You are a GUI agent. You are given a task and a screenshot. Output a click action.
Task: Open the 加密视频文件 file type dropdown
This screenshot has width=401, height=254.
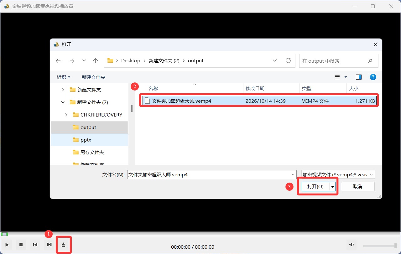(338, 174)
